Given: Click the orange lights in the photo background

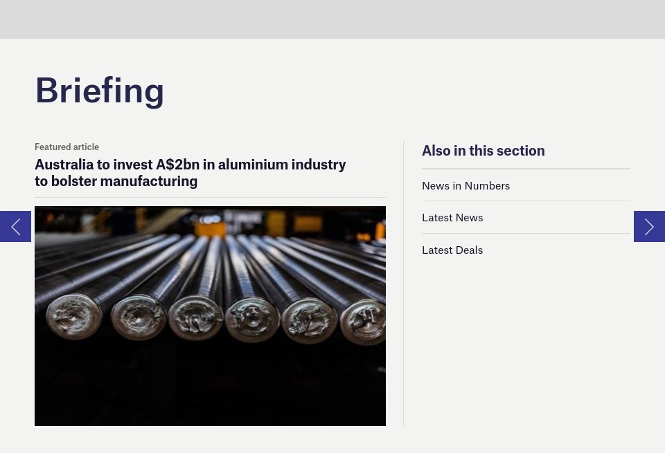Looking at the screenshot, I should [x=211, y=229].
